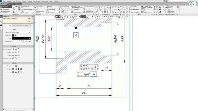Click the text T tool in ribbon
Screen dimensions: 198x111
pyautogui.click(x=102, y=12)
